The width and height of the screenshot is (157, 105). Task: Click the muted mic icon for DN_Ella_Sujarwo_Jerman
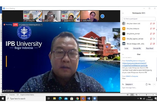[x=151, y=39]
